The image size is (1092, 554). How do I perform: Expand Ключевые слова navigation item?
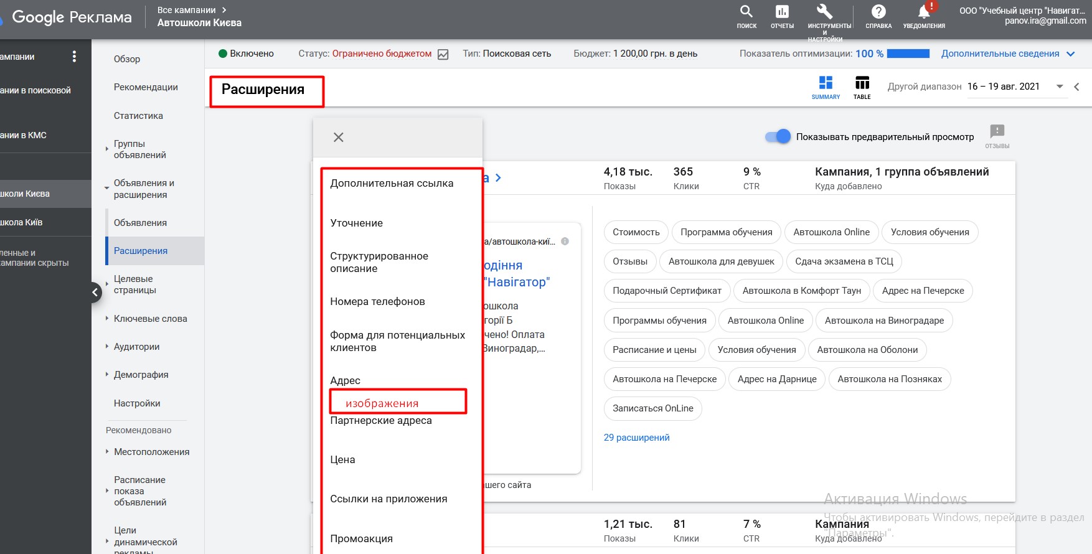(106, 318)
